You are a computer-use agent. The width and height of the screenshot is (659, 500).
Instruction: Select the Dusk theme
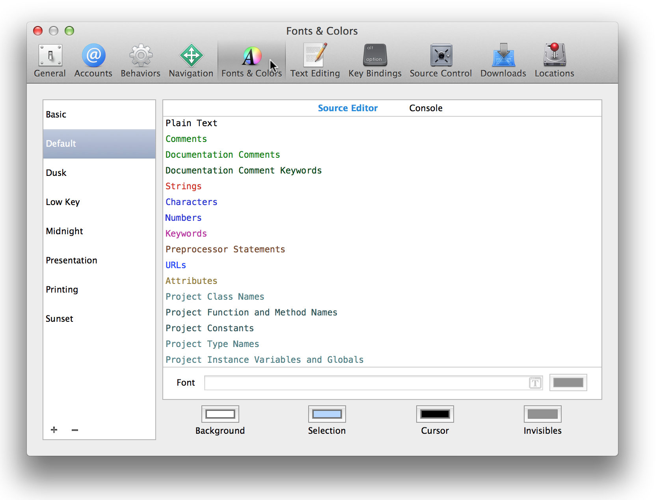pos(99,173)
